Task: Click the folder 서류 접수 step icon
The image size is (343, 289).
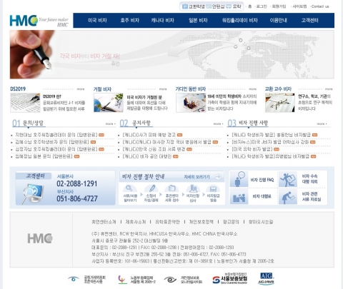Action: coord(171,188)
